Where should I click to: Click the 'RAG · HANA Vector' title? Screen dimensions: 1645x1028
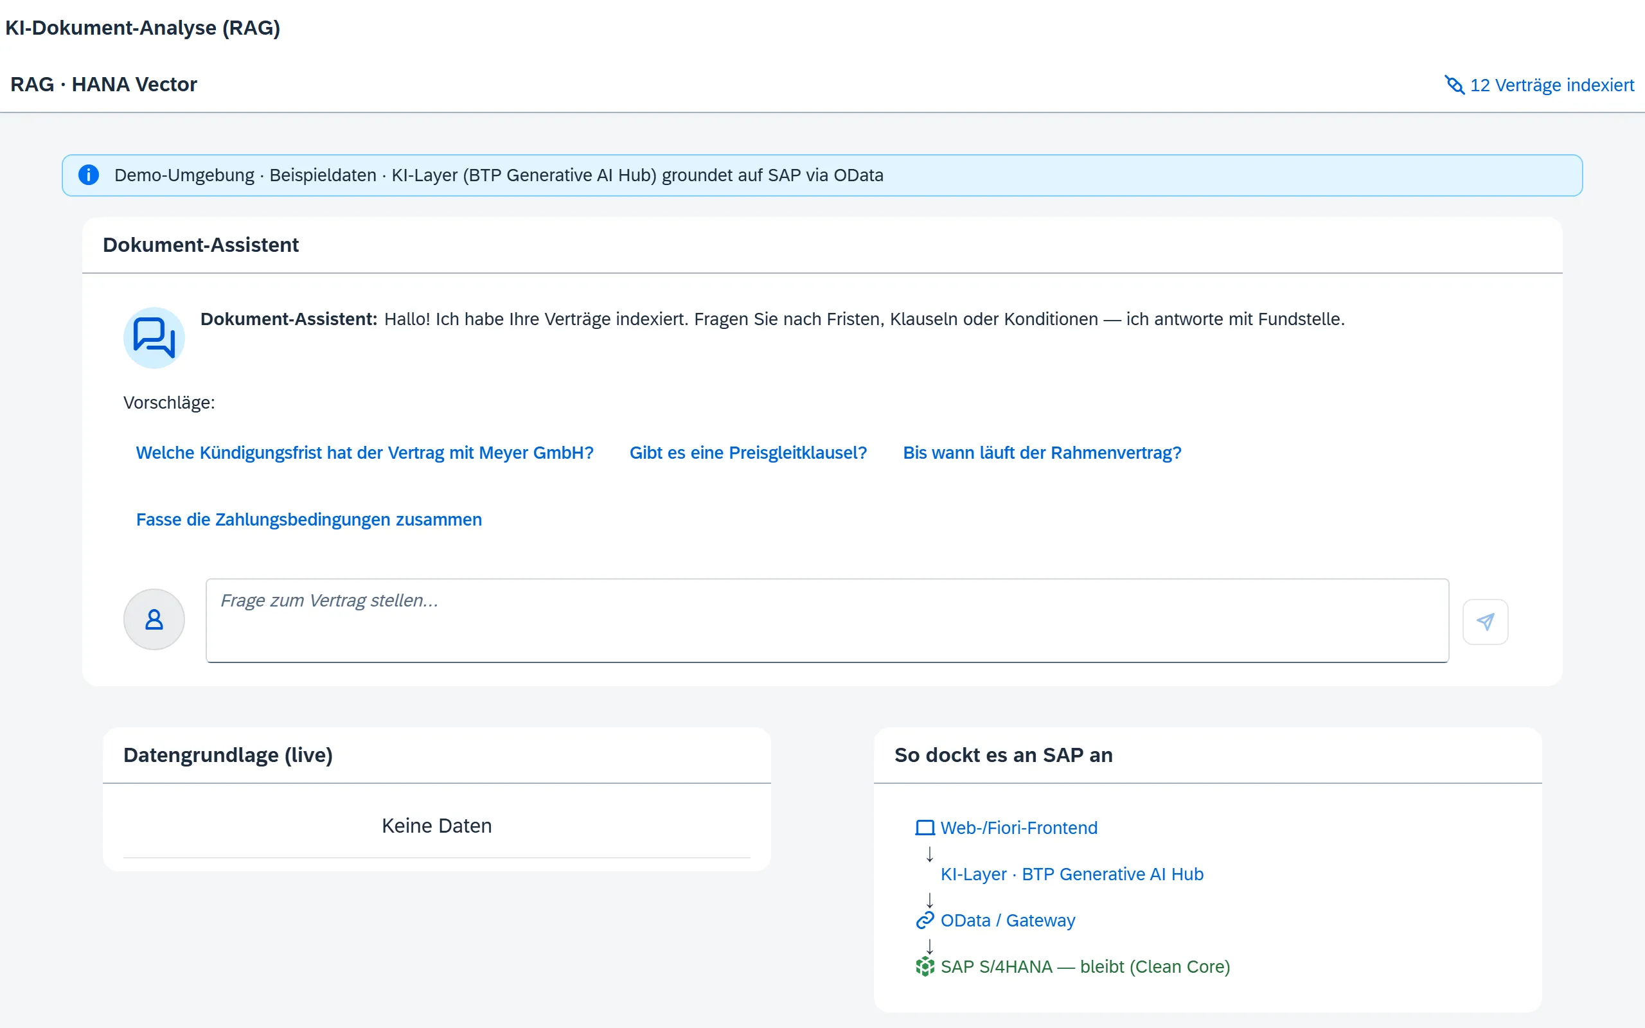pos(103,84)
